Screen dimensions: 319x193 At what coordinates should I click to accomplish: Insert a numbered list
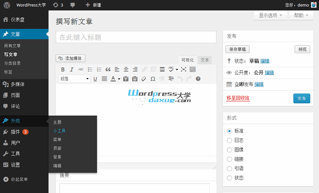click(99, 69)
